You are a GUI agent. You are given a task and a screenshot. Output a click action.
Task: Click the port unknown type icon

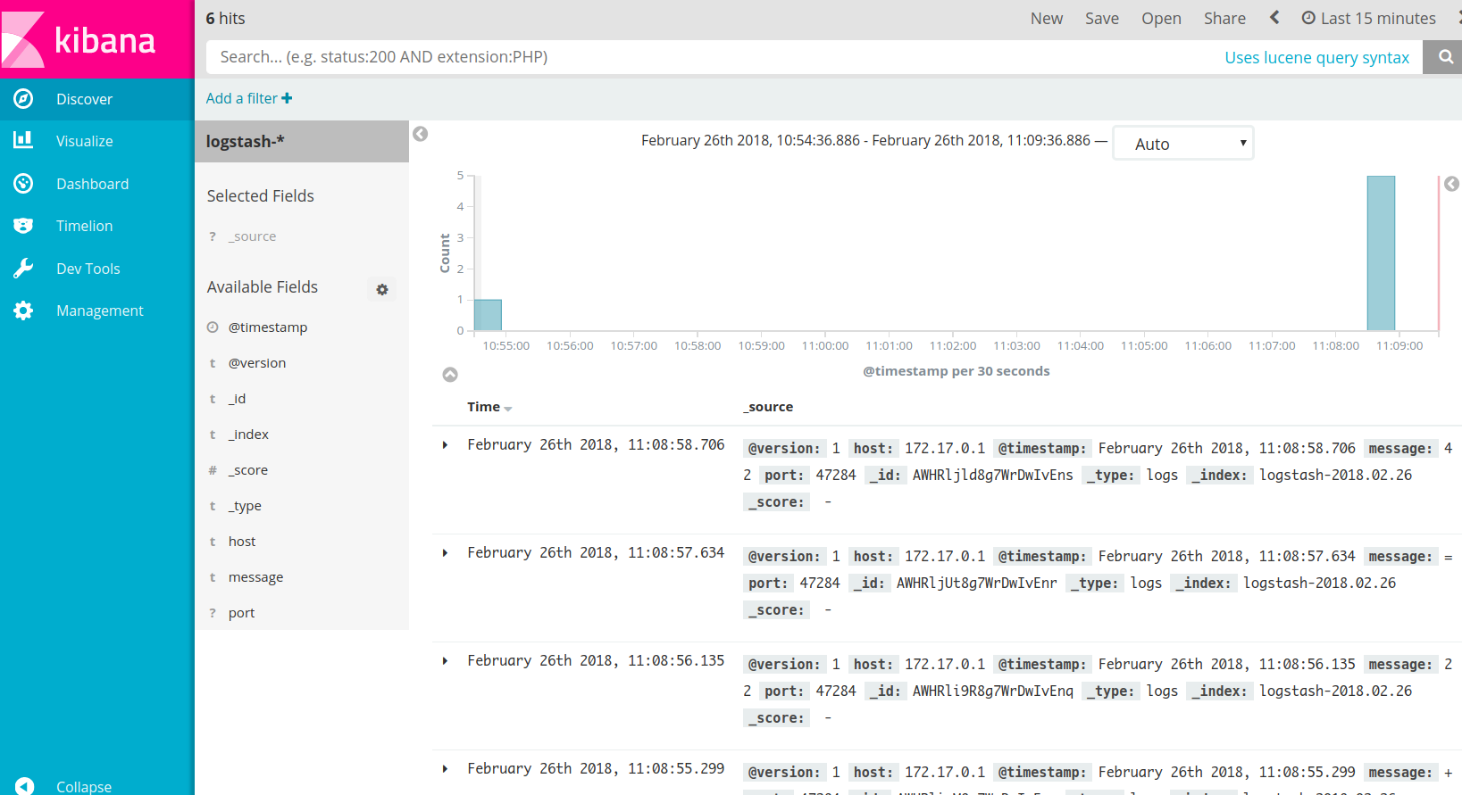point(213,613)
